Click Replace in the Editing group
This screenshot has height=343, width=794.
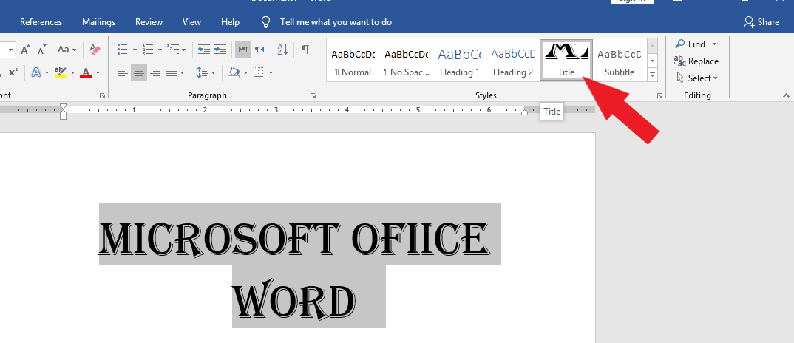[696, 61]
